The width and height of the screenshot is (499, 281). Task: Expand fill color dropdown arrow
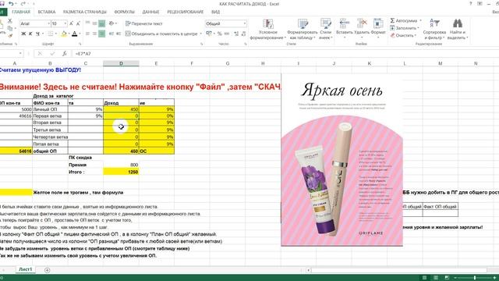69,34
